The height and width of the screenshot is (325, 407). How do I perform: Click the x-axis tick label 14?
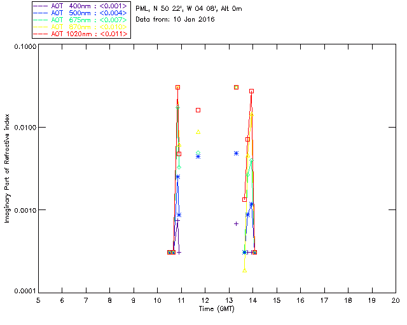(253, 300)
